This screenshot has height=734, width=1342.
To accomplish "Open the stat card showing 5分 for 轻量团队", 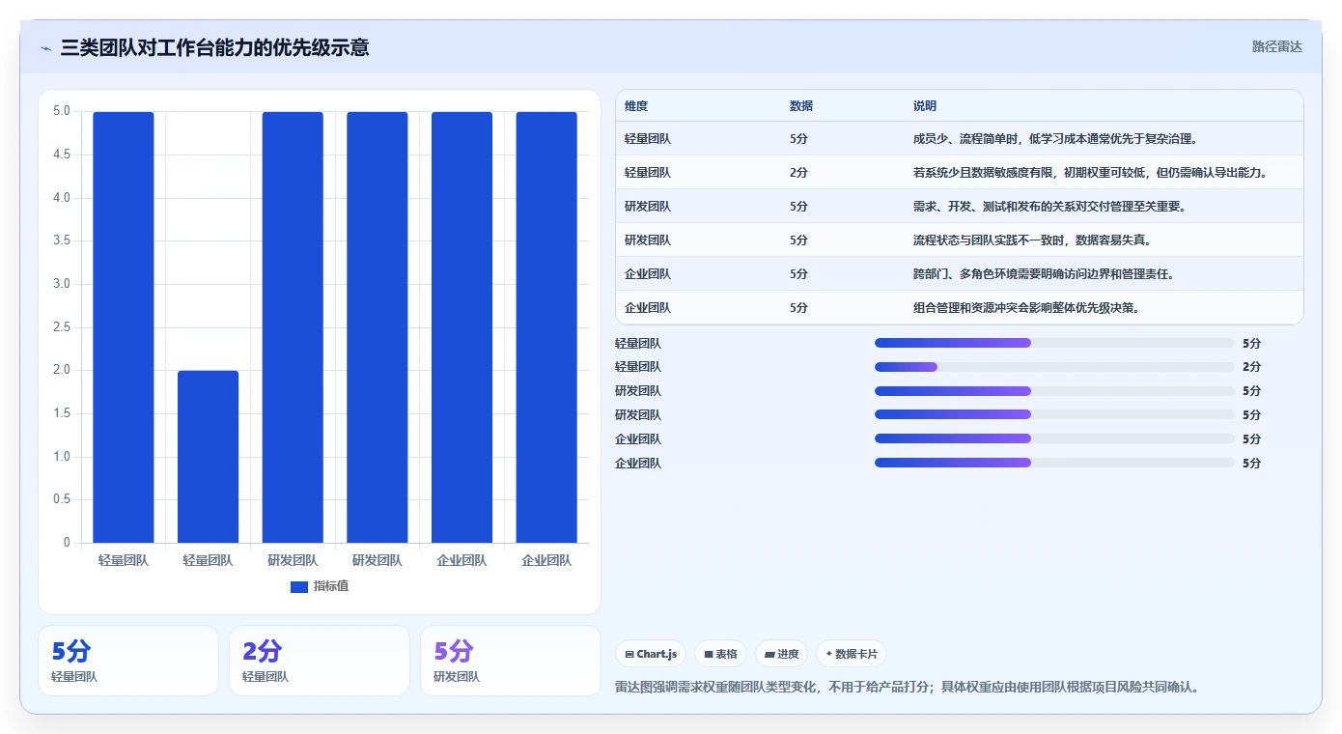I will click(x=128, y=661).
